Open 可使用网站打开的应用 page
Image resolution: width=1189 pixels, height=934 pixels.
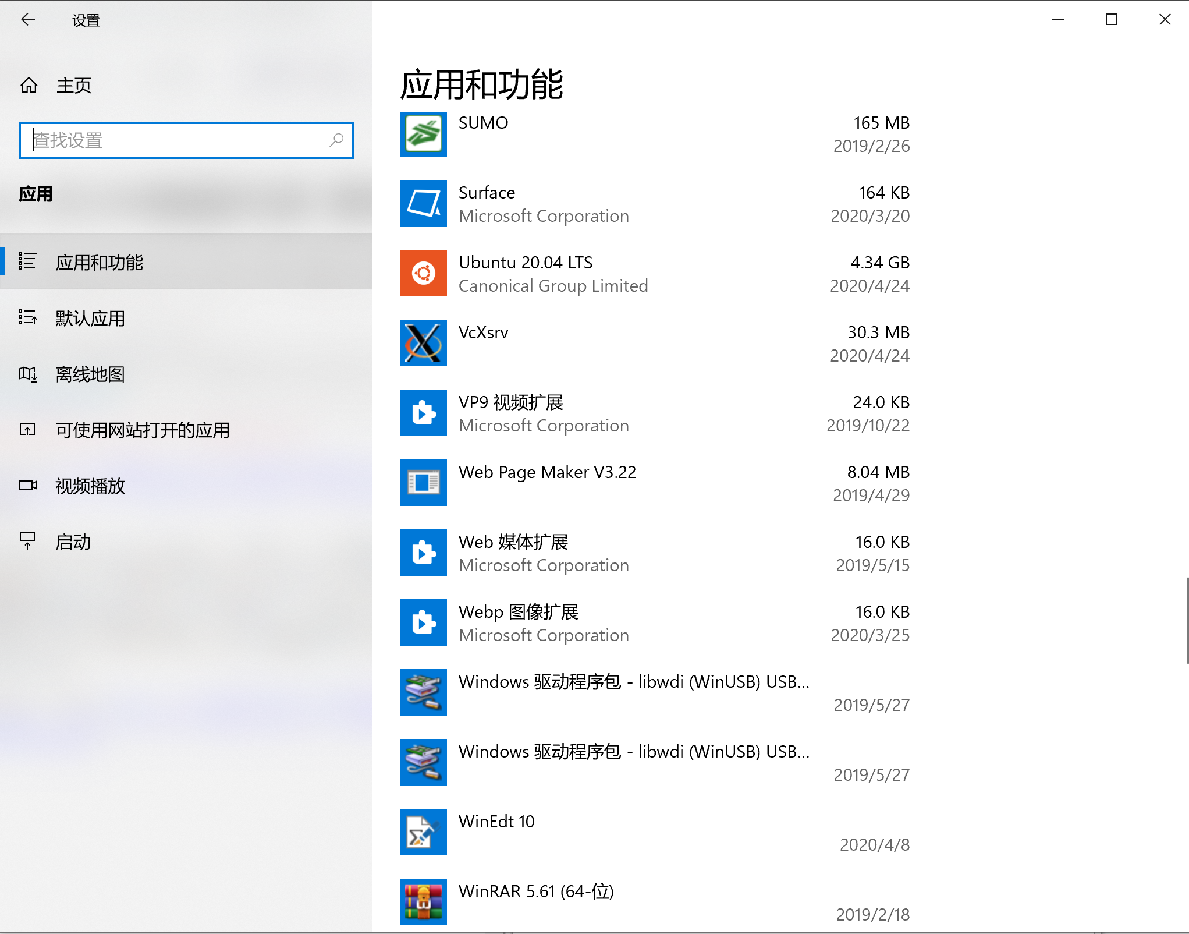(x=186, y=430)
